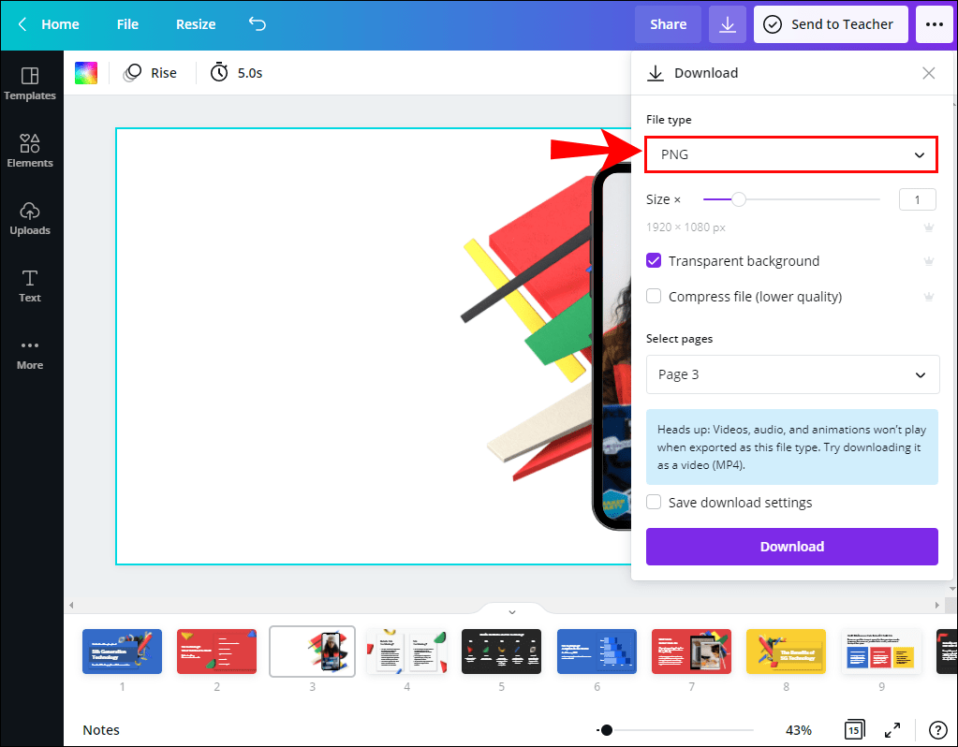The image size is (958, 747).
Task: Open the Text panel
Action: (30, 285)
